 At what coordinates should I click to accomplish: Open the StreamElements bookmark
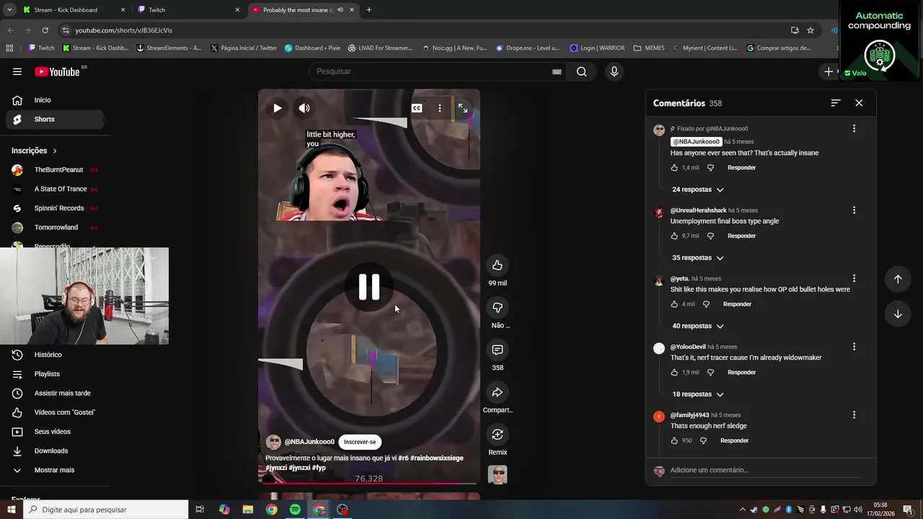[x=169, y=48]
